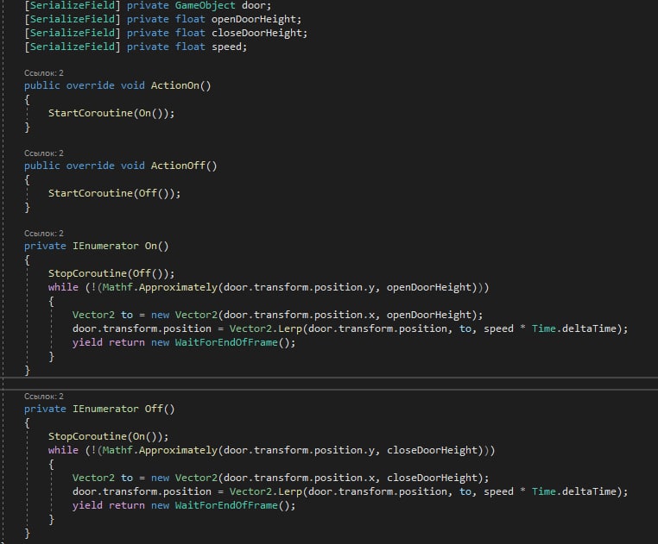658x544 pixels.
Task: Click the override keyword on the ActionOn line
Action: [90, 85]
